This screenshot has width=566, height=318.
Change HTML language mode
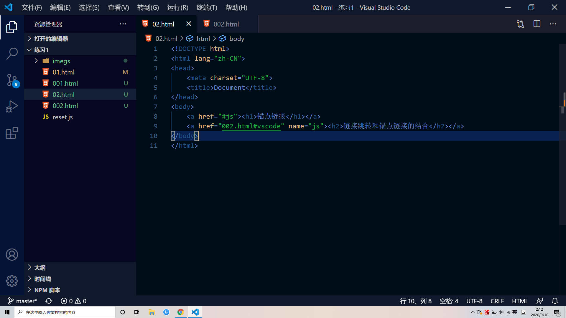(520, 301)
